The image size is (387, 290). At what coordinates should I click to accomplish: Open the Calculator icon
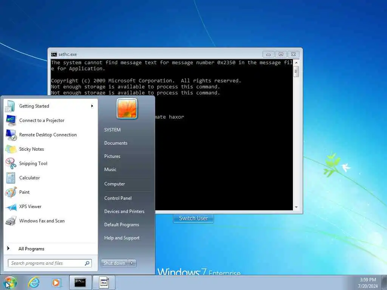pyautogui.click(x=11, y=178)
